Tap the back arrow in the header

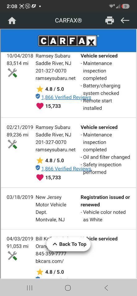(125, 20)
